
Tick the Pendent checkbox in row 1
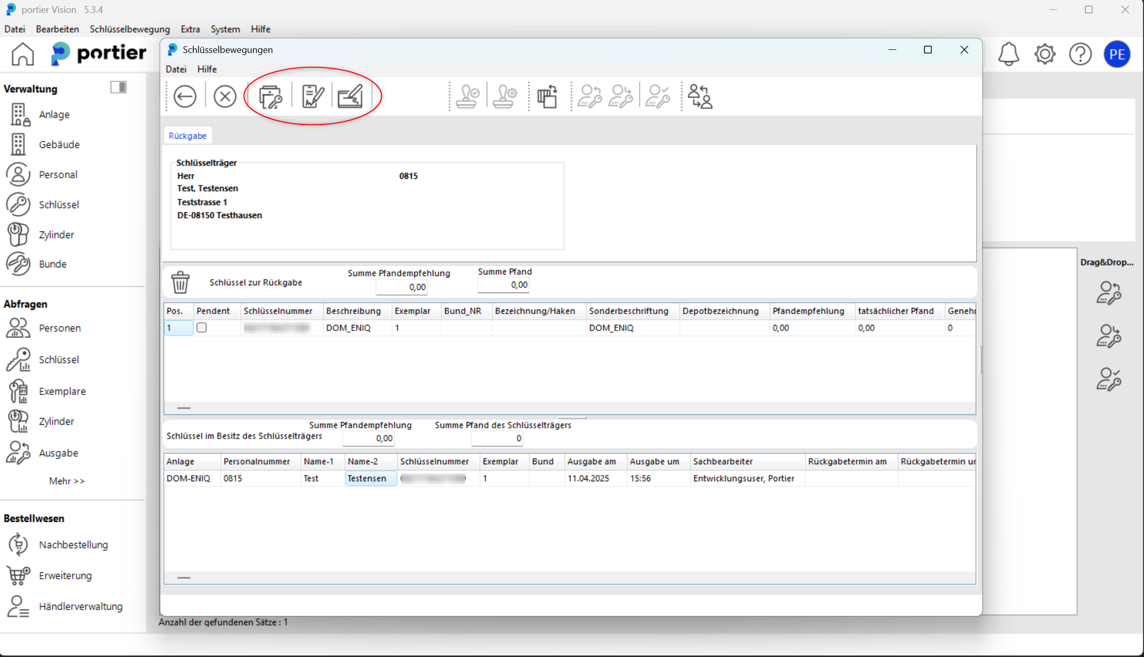pyautogui.click(x=201, y=327)
